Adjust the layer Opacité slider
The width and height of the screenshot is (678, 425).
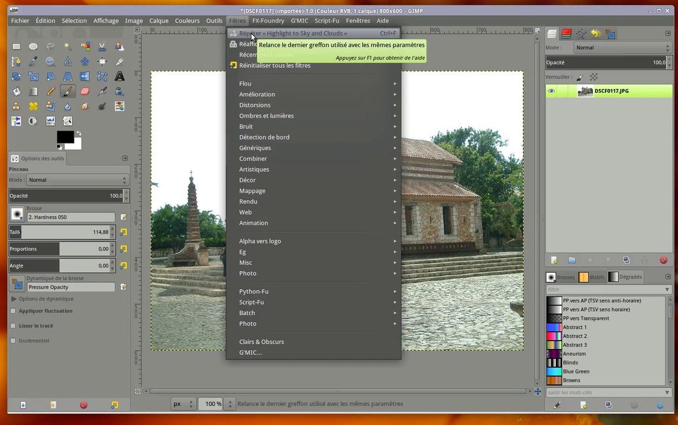606,62
